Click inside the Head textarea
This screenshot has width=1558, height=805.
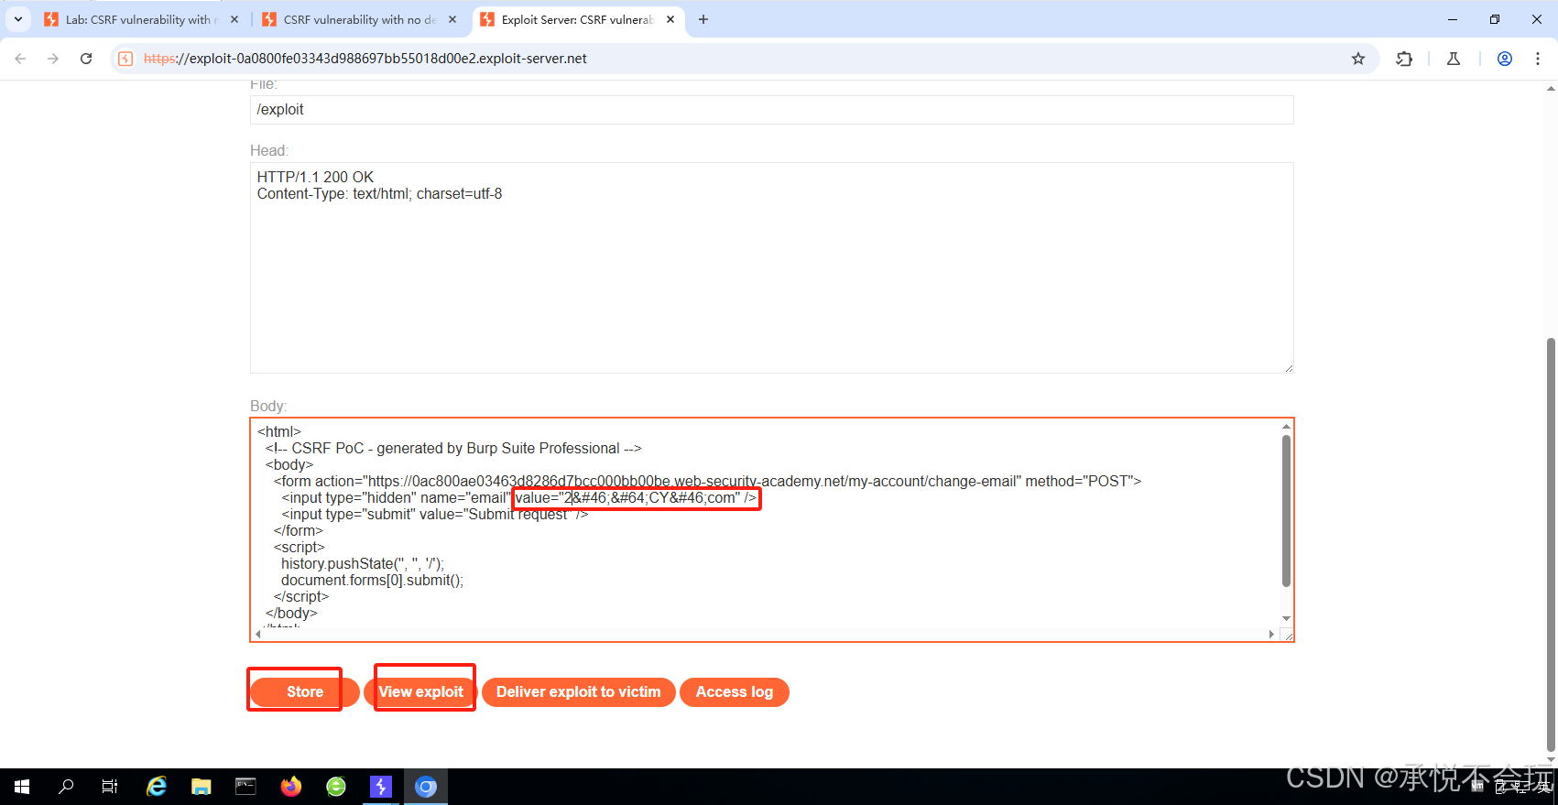tap(771, 267)
